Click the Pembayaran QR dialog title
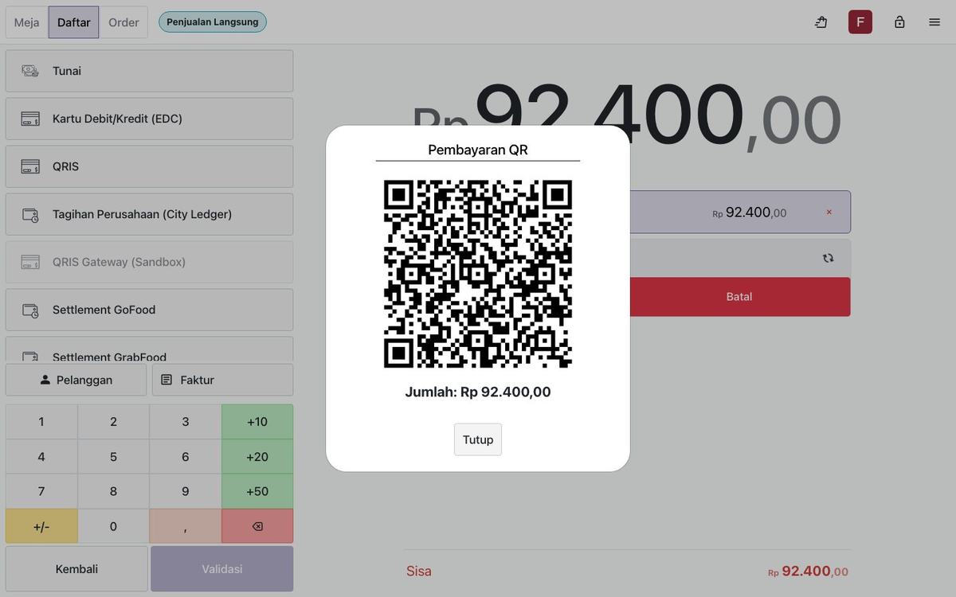This screenshot has height=597, width=956. pos(478,150)
